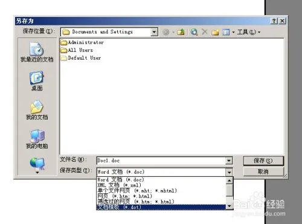Click the Back navigation arrow icon
This screenshot has width=302, height=224.
166,32
